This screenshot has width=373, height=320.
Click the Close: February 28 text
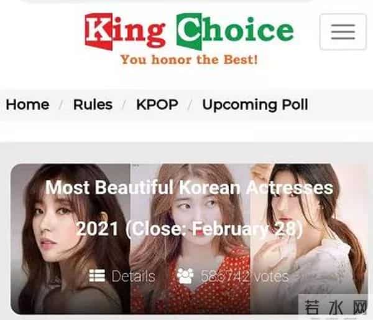click(214, 229)
